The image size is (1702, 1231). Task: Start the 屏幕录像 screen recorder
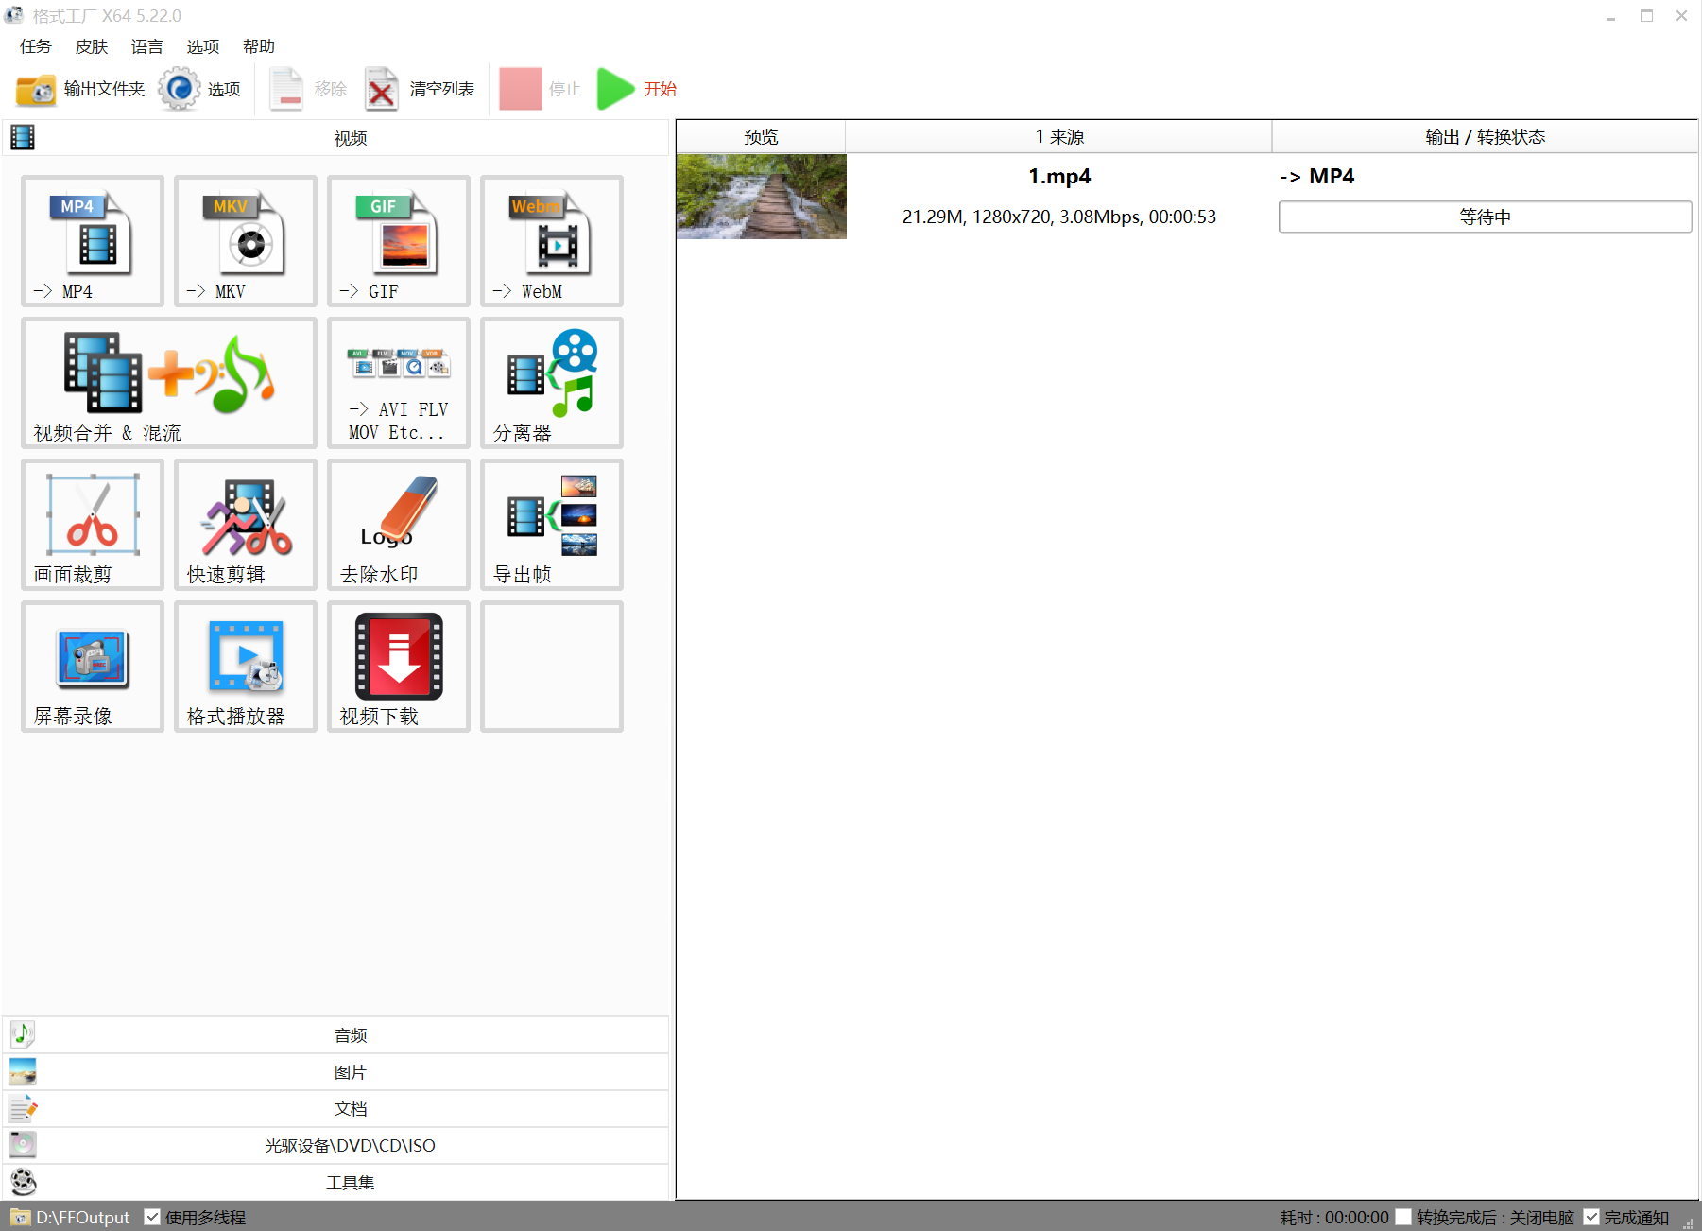coord(93,667)
